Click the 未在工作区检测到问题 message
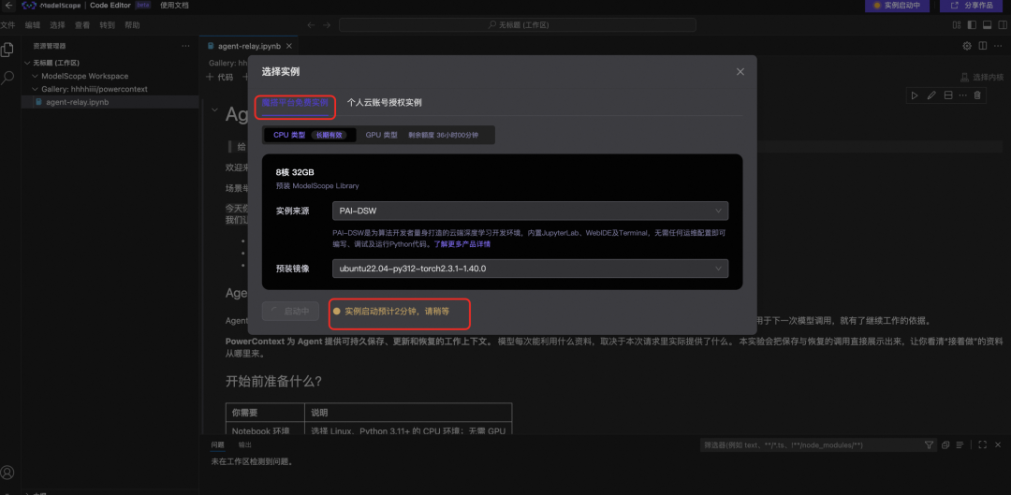The image size is (1011, 495). click(252, 462)
